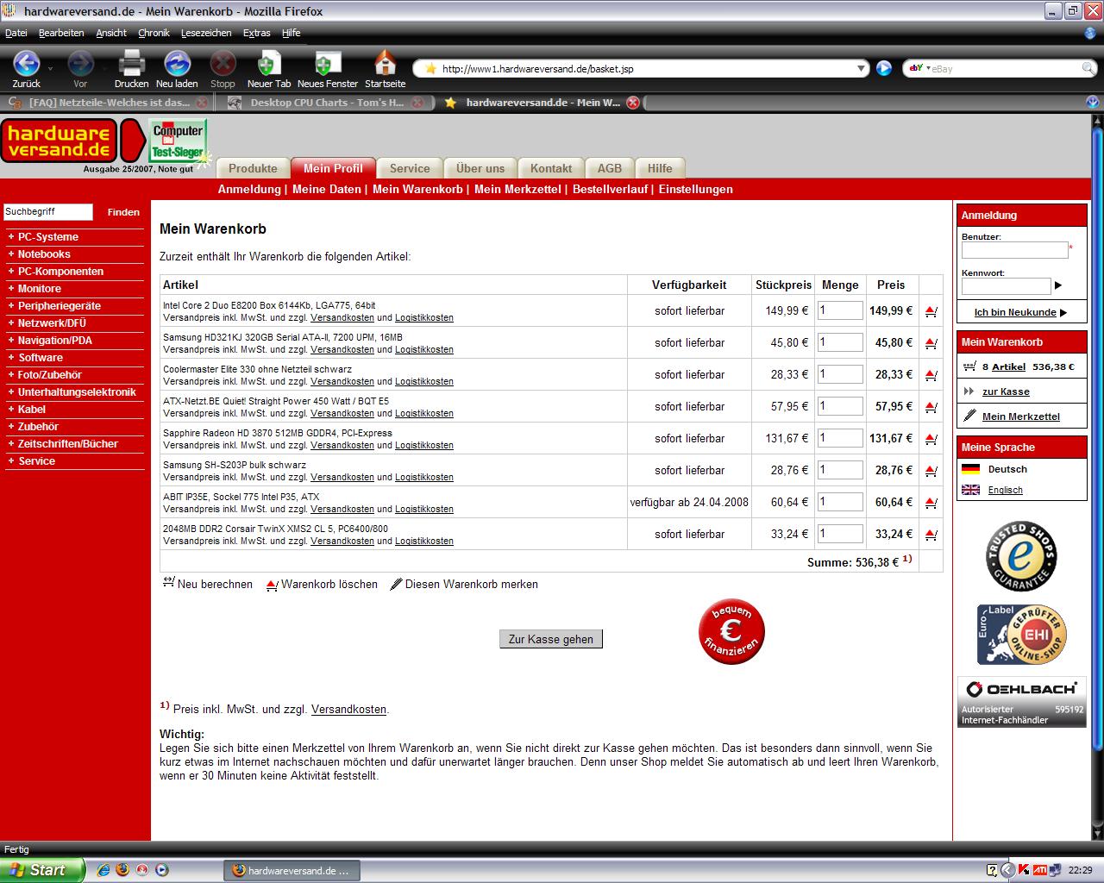Open the Lesezeichen menu
Screen dimensions: 1104x883
click(206, 33)
